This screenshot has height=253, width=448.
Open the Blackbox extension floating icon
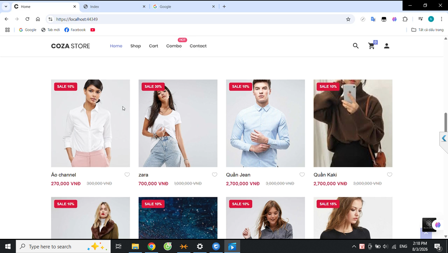click(x=429, y=225)
